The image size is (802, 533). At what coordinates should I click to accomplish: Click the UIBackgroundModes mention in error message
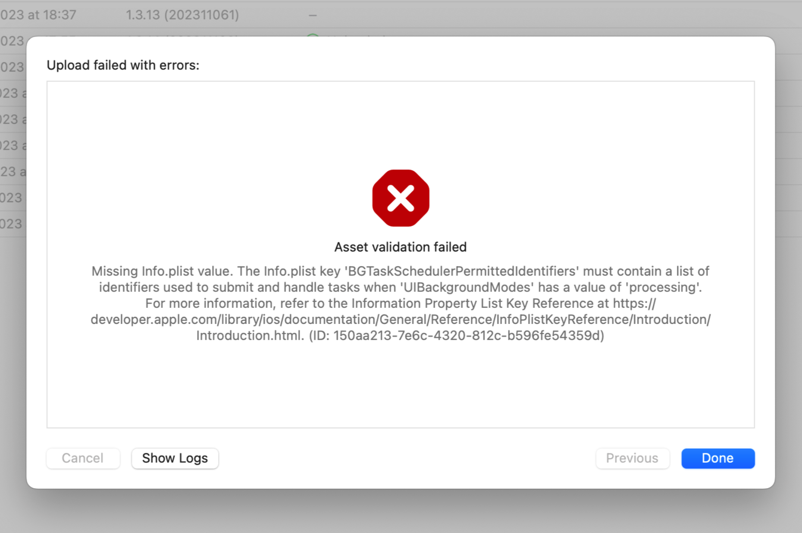[x=467, y=287]
